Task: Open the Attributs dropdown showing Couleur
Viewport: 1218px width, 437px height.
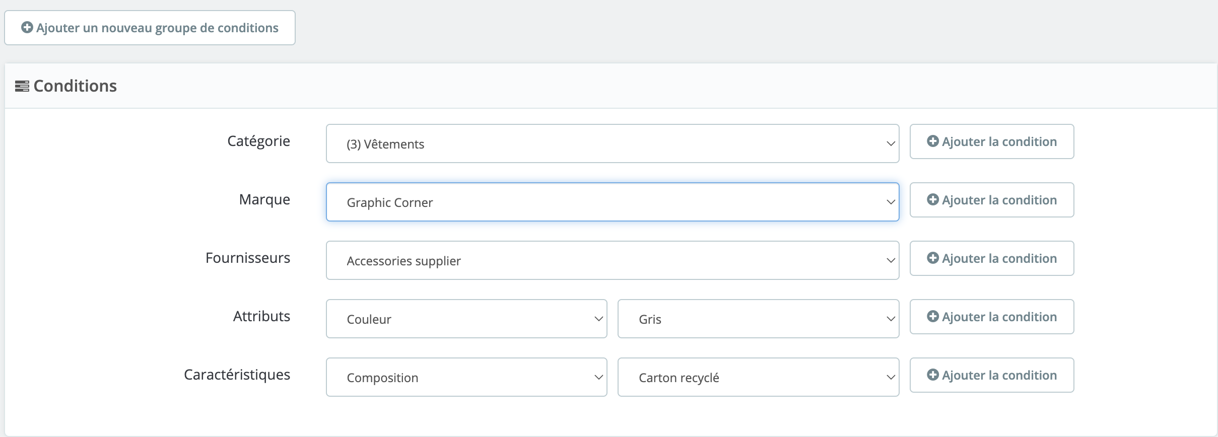Action: pyautogui.click(x=466, y=319)
